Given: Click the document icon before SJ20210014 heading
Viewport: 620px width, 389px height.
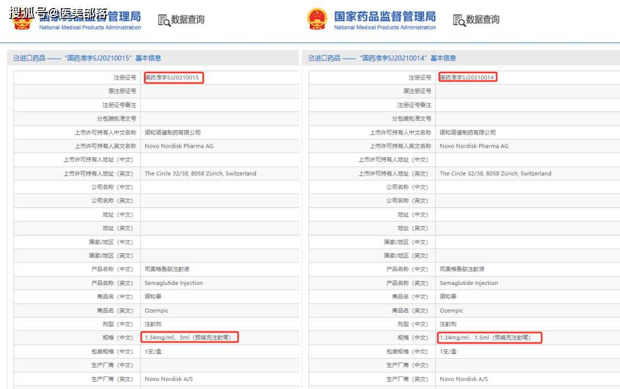Looking at the screenshot, I should coord(311,58).
